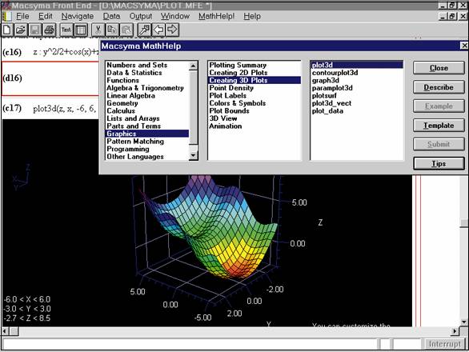This screenshot has width=469, height=352.
Task: Click the document control icon left of File
Action: tap(7, 16)
